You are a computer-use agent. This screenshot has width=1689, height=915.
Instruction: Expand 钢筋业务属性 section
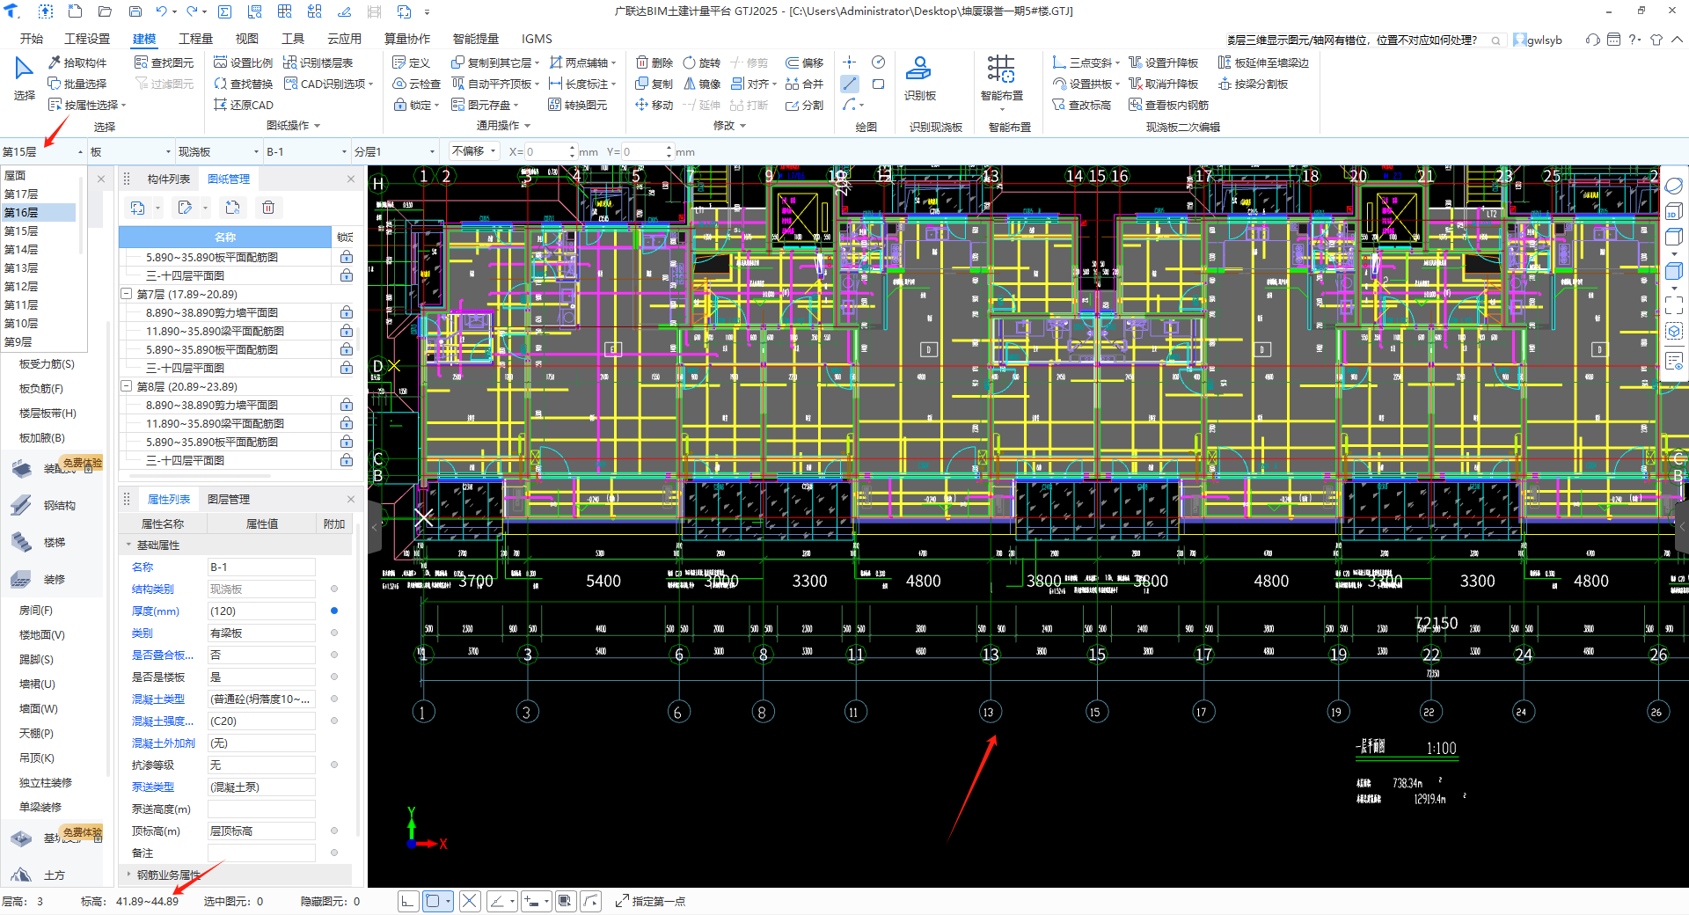[128, 875]
